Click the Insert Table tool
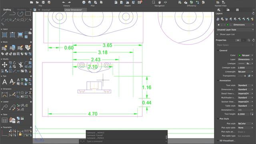Screen dimensions: 256x144 [x=4, y=120]
